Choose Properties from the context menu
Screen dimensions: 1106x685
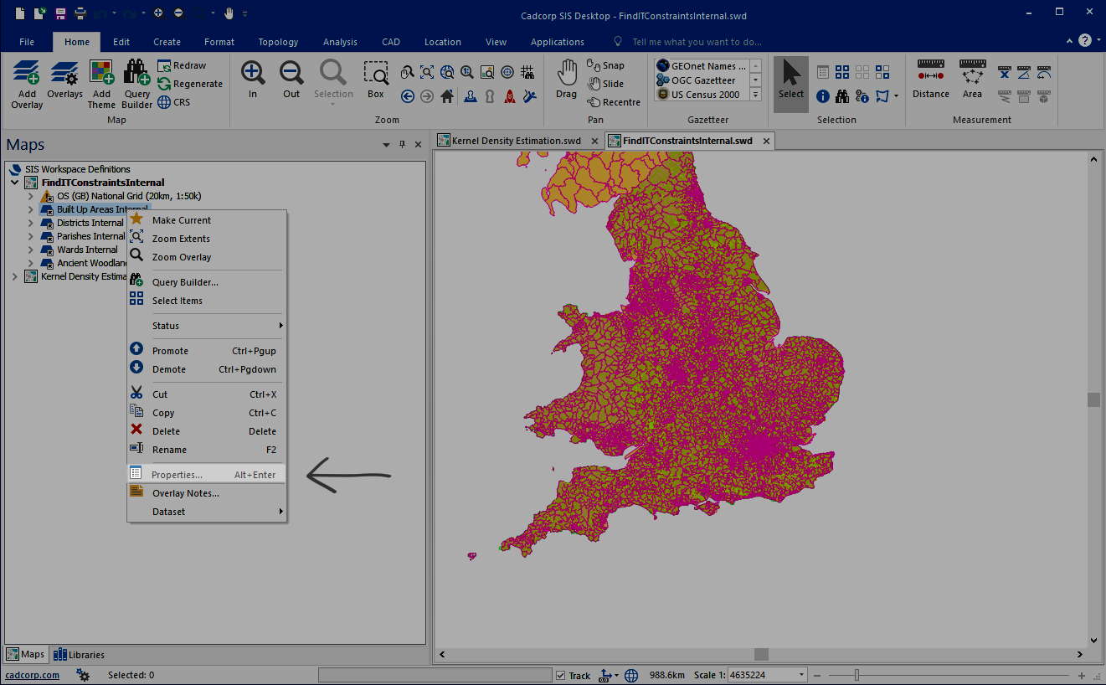click(x=176, y=474)
